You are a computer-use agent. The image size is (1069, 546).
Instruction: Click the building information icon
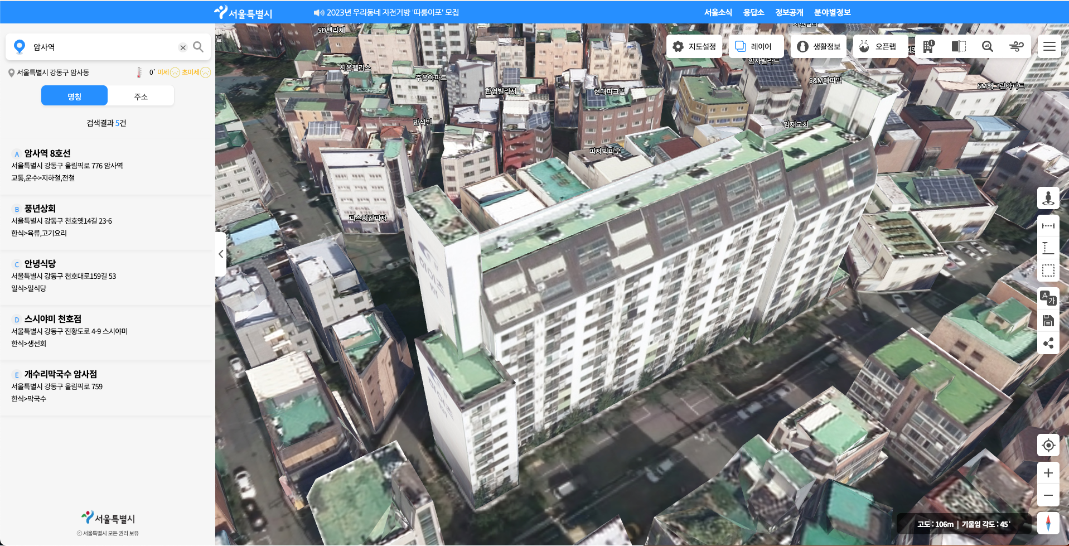click(928, 46)
